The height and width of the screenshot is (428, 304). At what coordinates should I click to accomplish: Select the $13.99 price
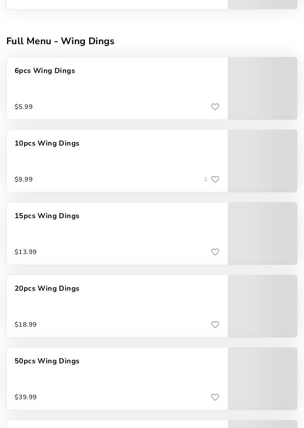[26, 252]
